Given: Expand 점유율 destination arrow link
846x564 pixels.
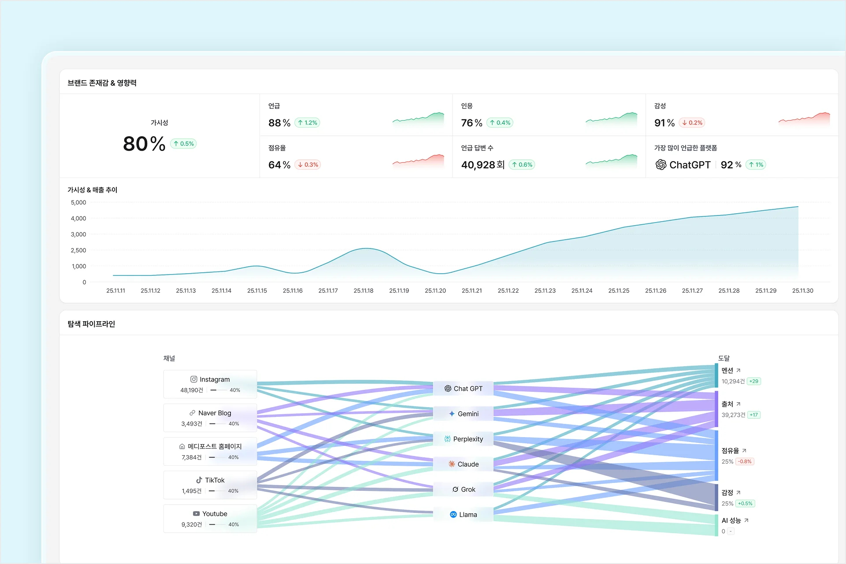Looking at the screenshot, I should coord(744,451).
